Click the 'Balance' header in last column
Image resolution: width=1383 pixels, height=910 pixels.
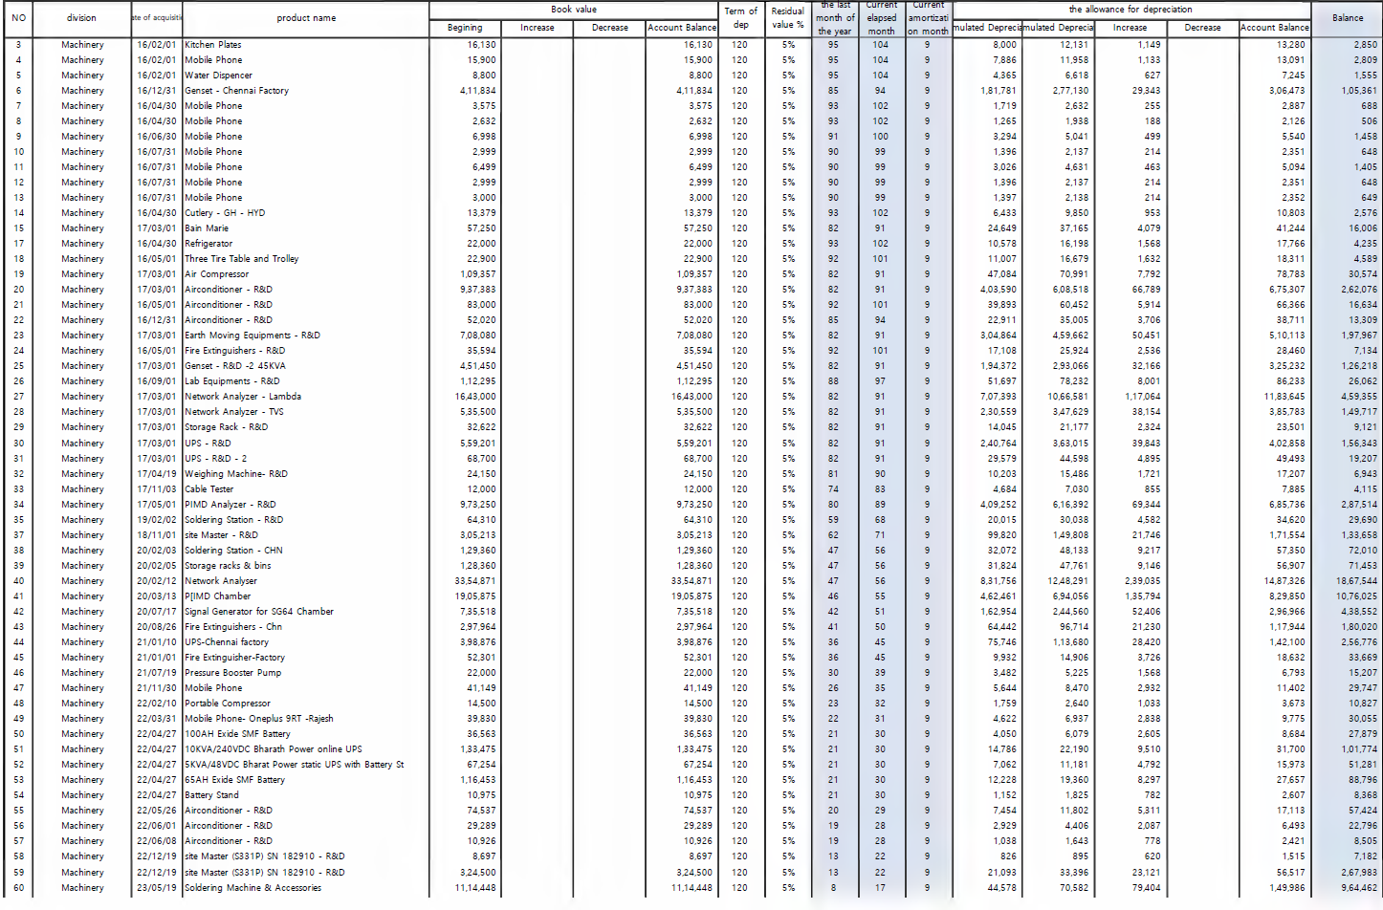pos(1347,18)
